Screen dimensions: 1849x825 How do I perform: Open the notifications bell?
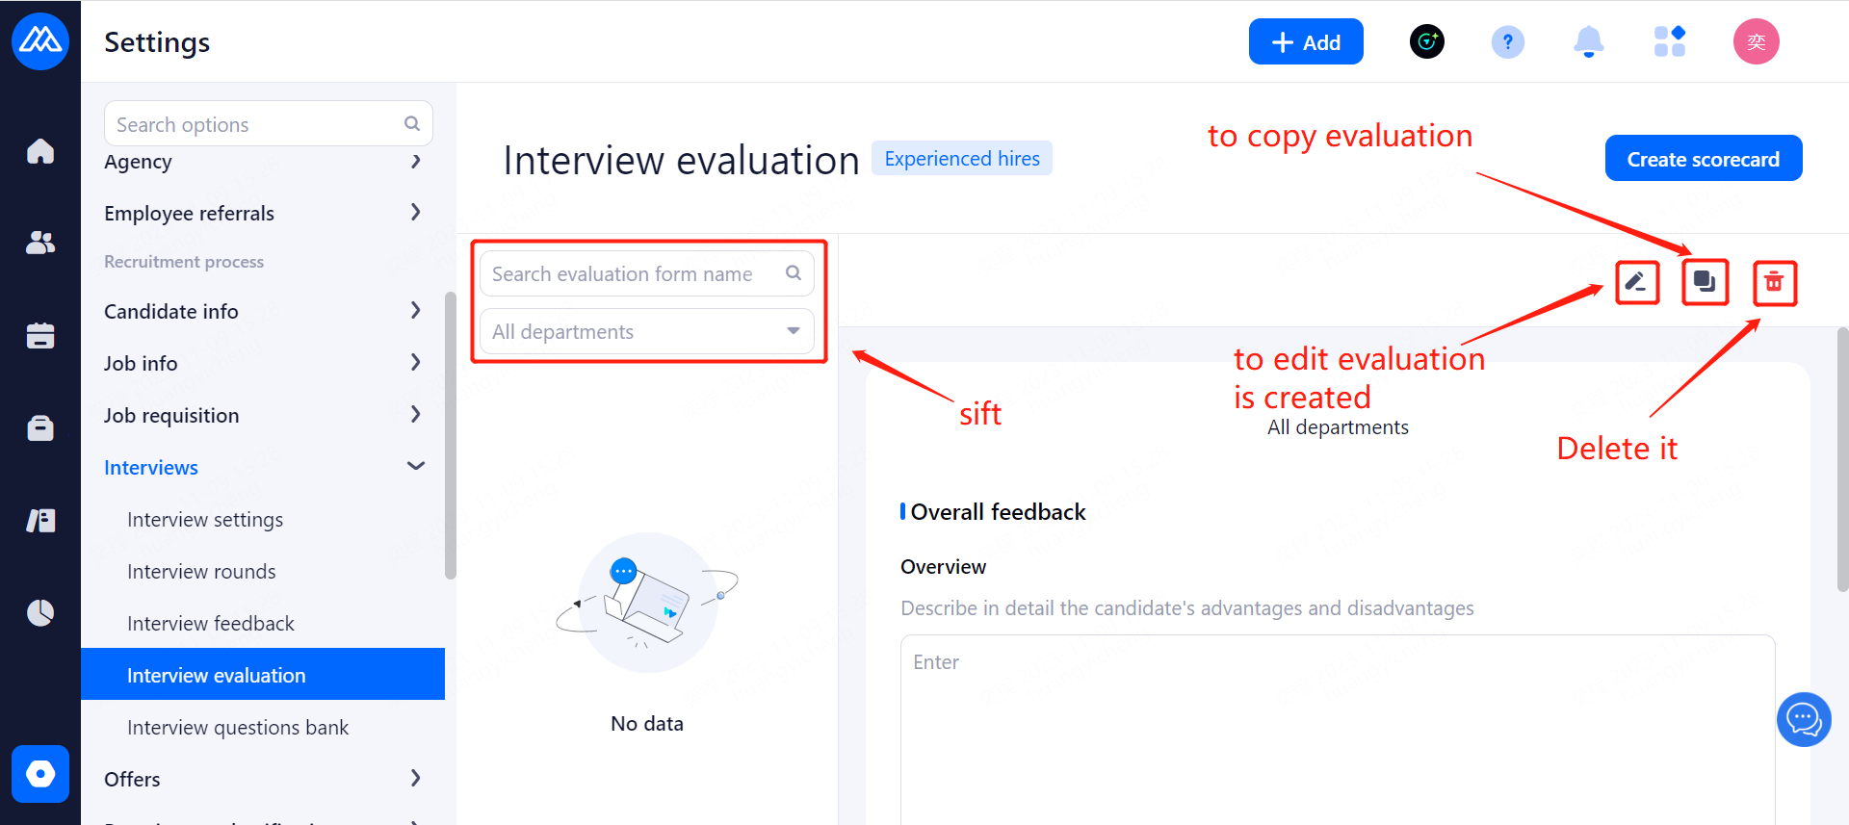coord(1588,42)
